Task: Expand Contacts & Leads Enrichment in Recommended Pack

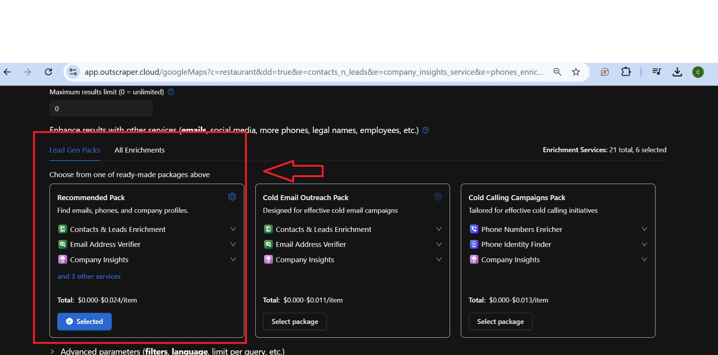Action: point(233,229)
